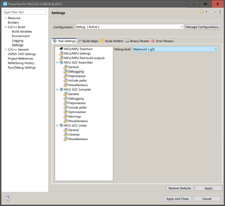The image size is (225, 206).
Task: Select Refactoring History
Action: pyautogui.click(x=21, y=63)
